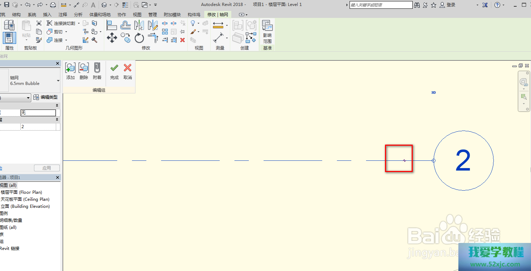
Task: Click 编辑类型 (Edit Type) button
Action: click(x=46, y=97)
